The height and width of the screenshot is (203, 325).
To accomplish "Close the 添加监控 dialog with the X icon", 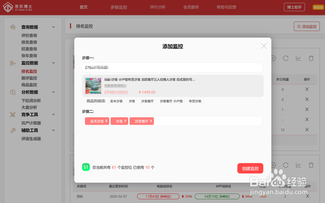I will pyautogui.click(x=264, y=46).
